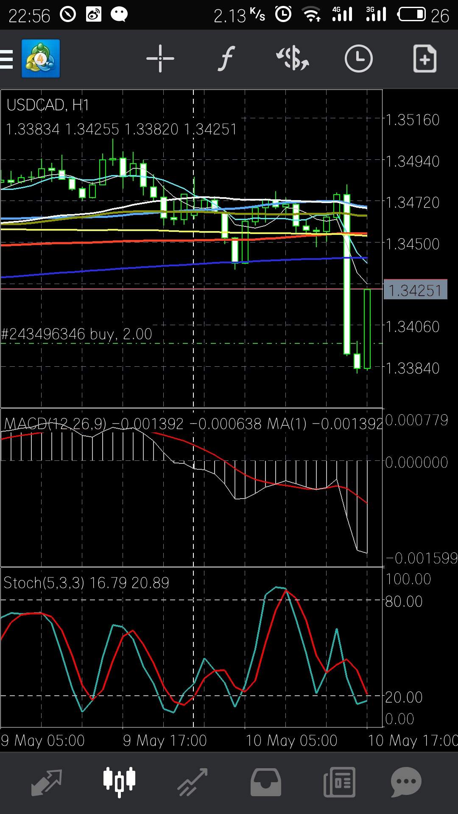Tap current price tag 1.34251

(415, 290)
